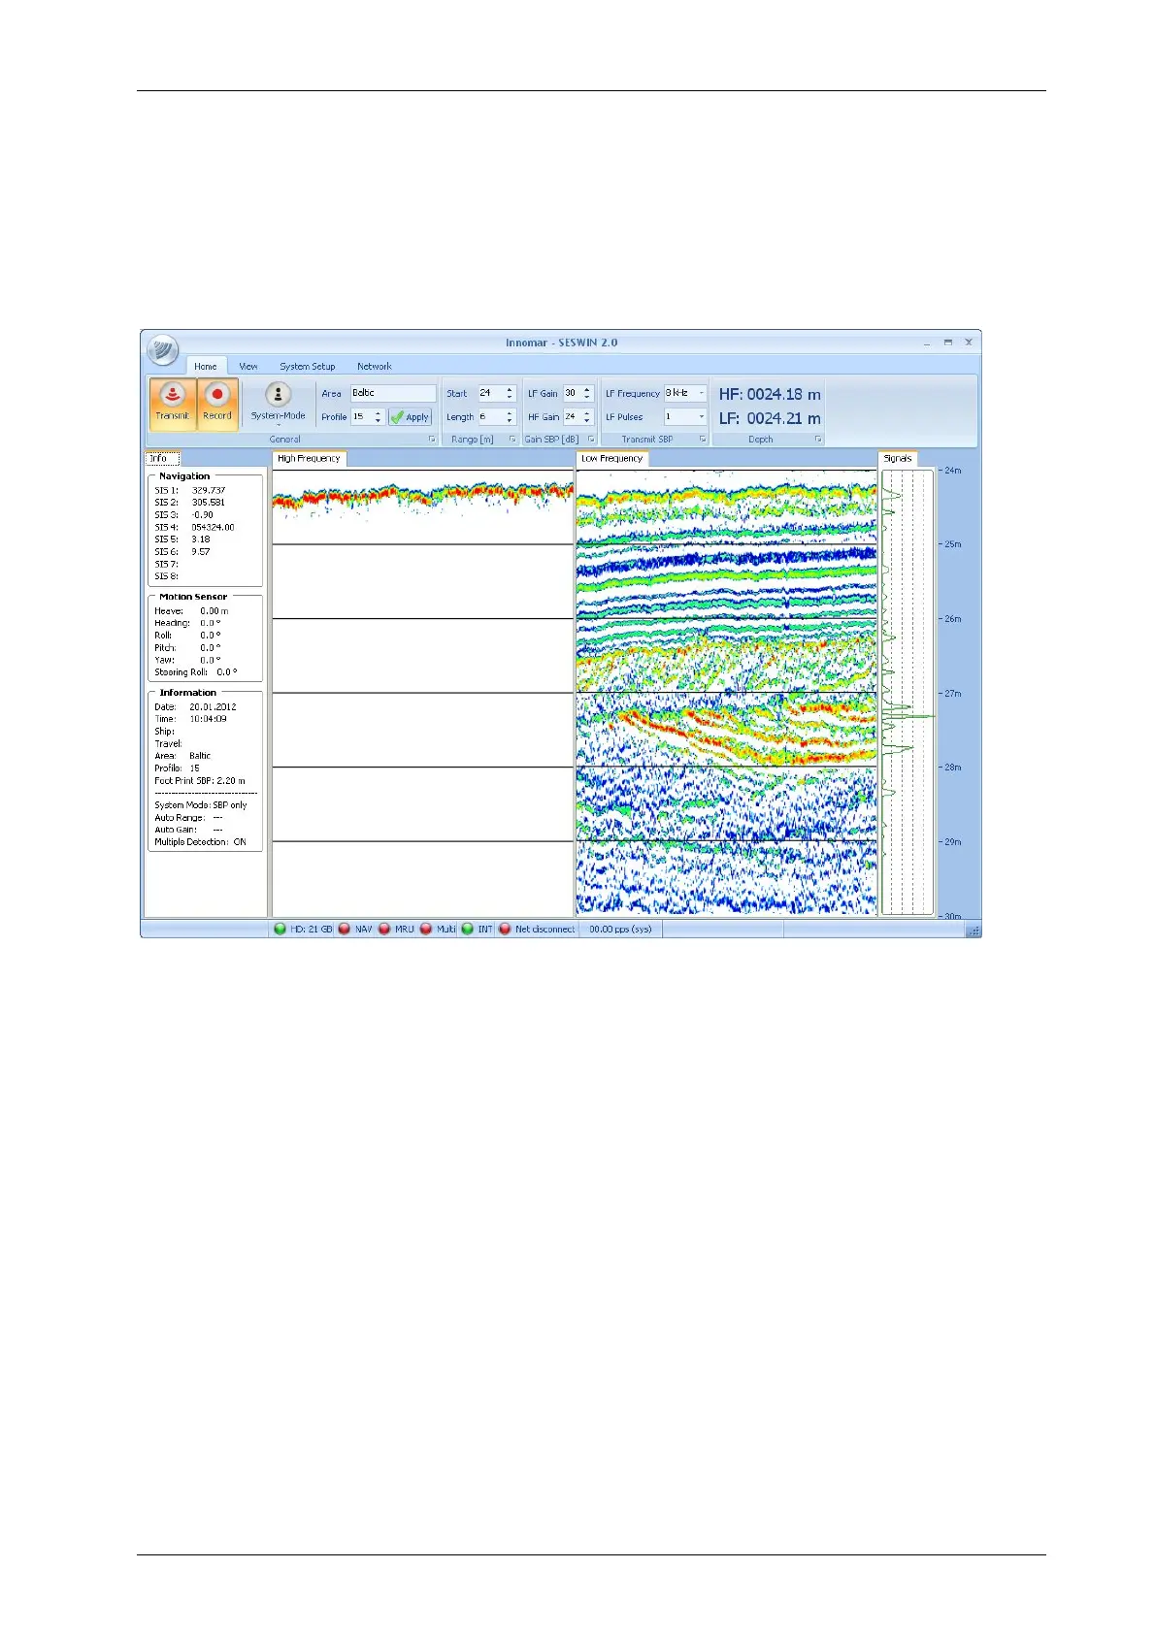The image size is (1155, 1634).
Task: Adjust the Profile spinner arrows
Action: point(379,417)
